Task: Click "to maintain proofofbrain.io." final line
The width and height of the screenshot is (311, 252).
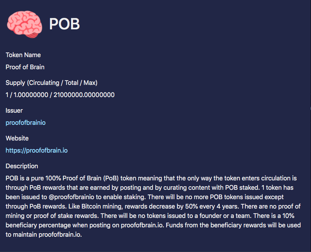Action: tap(44, 235)
